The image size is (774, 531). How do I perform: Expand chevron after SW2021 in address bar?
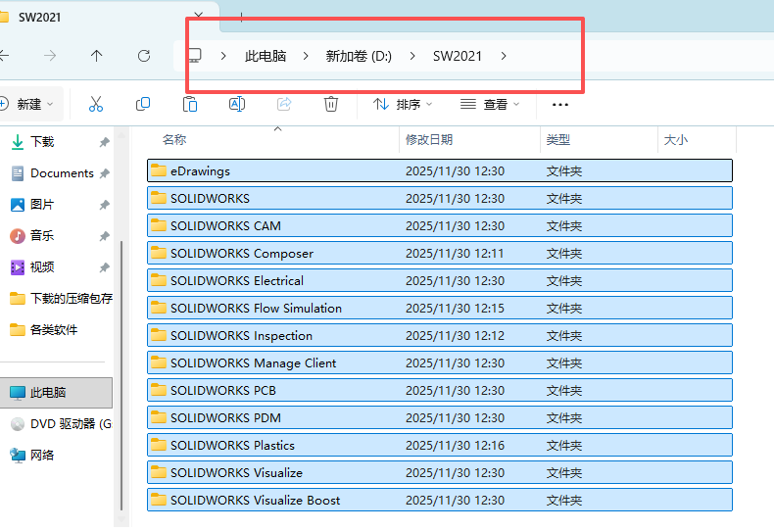pos(504,56)
